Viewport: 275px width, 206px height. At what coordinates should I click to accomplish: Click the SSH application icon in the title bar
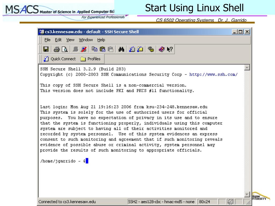click(42, 32)
